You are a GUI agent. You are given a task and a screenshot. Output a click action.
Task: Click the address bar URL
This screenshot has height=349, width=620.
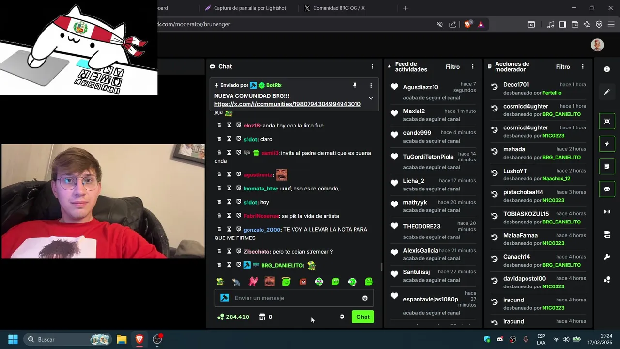[194, 24]
